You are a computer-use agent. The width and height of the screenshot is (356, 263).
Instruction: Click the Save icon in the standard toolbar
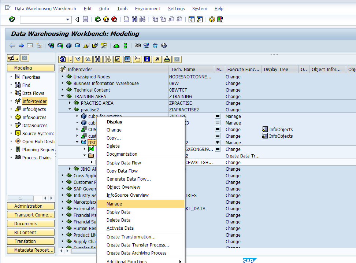tap(85, 19)
